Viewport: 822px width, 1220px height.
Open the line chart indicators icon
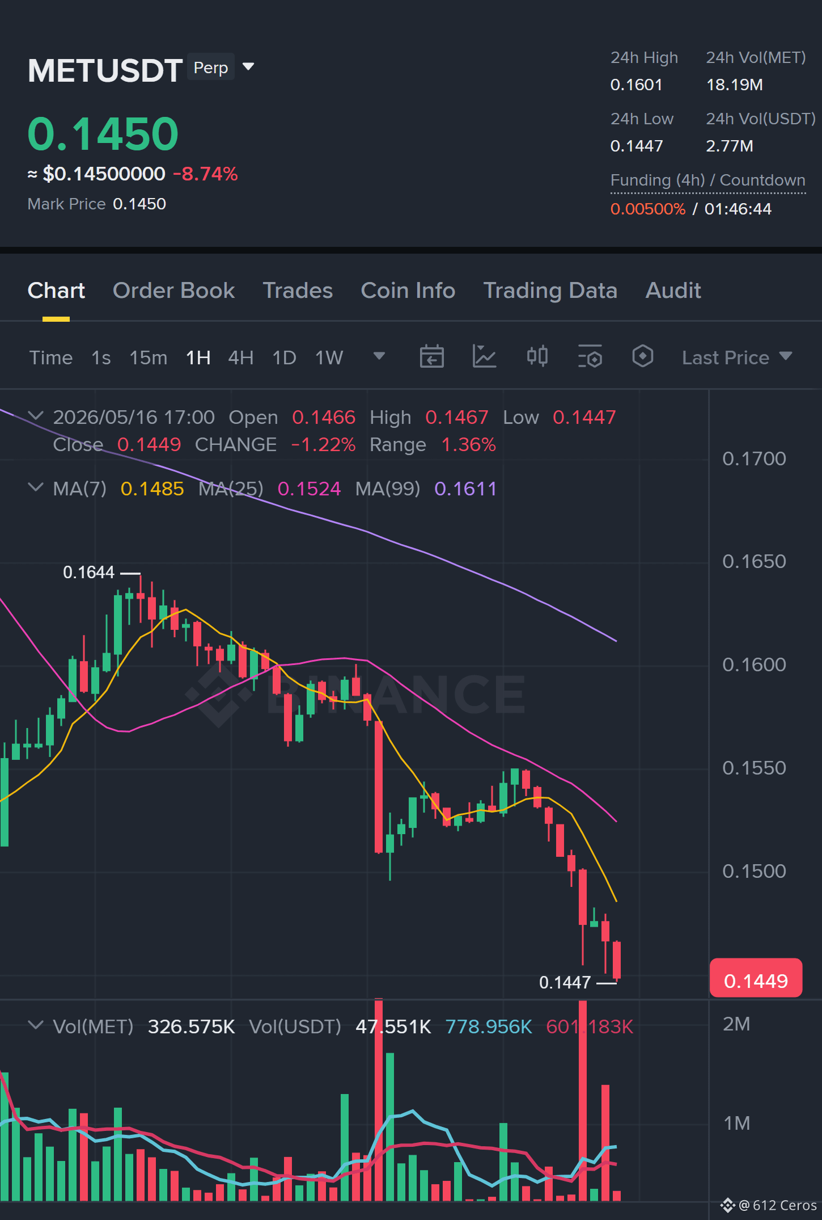click(484, 357)
